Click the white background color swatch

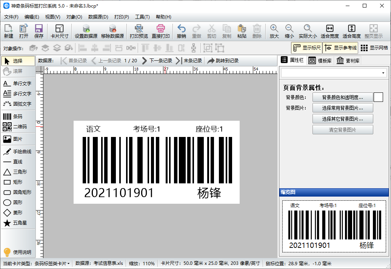point(378,97)
